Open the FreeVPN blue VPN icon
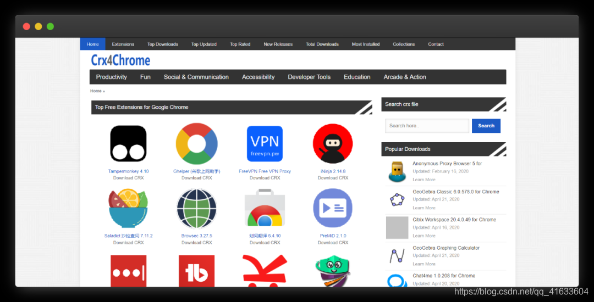This screenshot has height=302, width=594. 265,144
